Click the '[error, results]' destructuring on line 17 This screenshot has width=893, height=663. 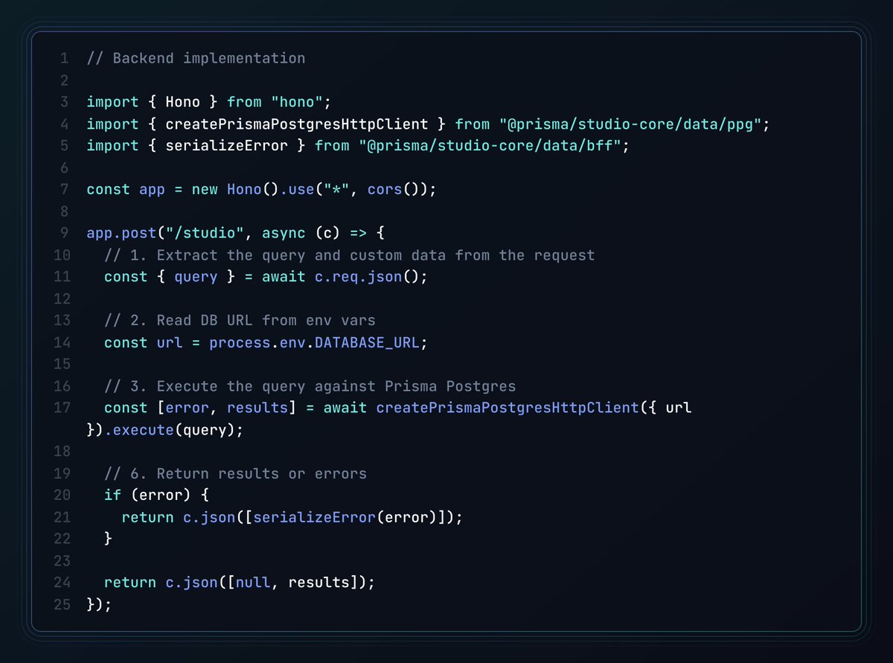(226, 409)
